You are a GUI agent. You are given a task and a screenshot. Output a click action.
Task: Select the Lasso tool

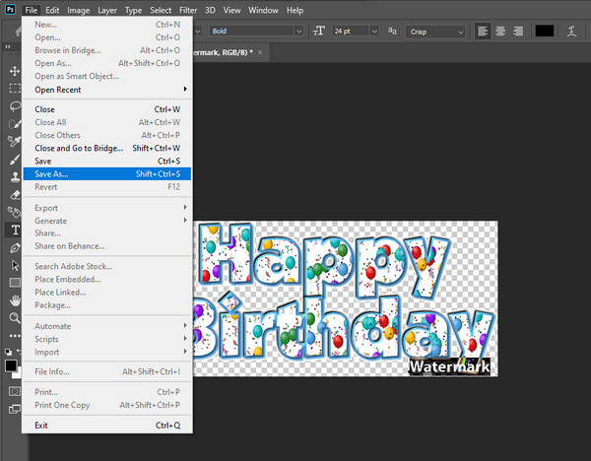(x=15, y=106)
